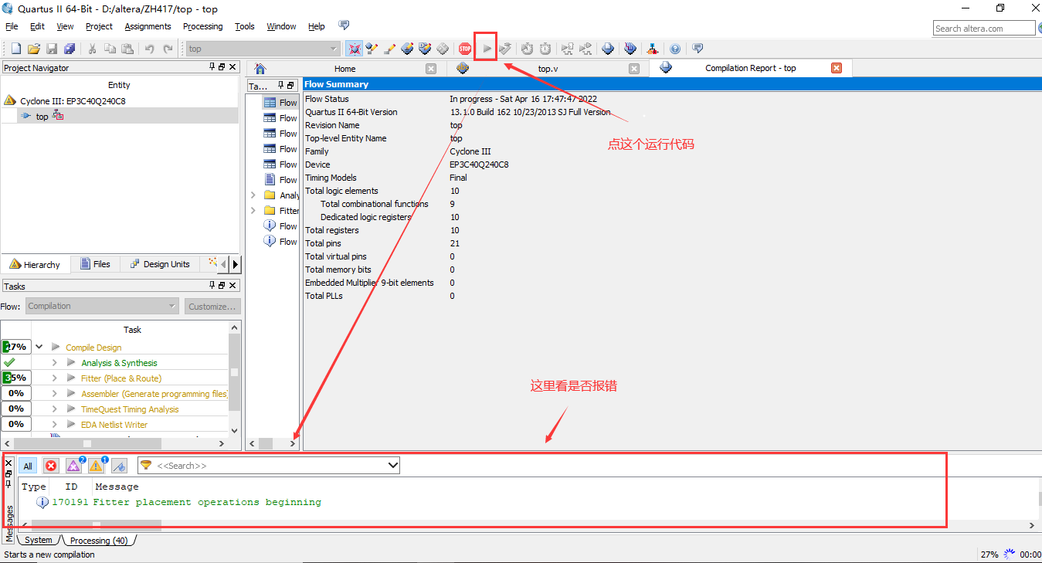
Task: Click the status bar 27% progress indicator
Action: point(989,555)
